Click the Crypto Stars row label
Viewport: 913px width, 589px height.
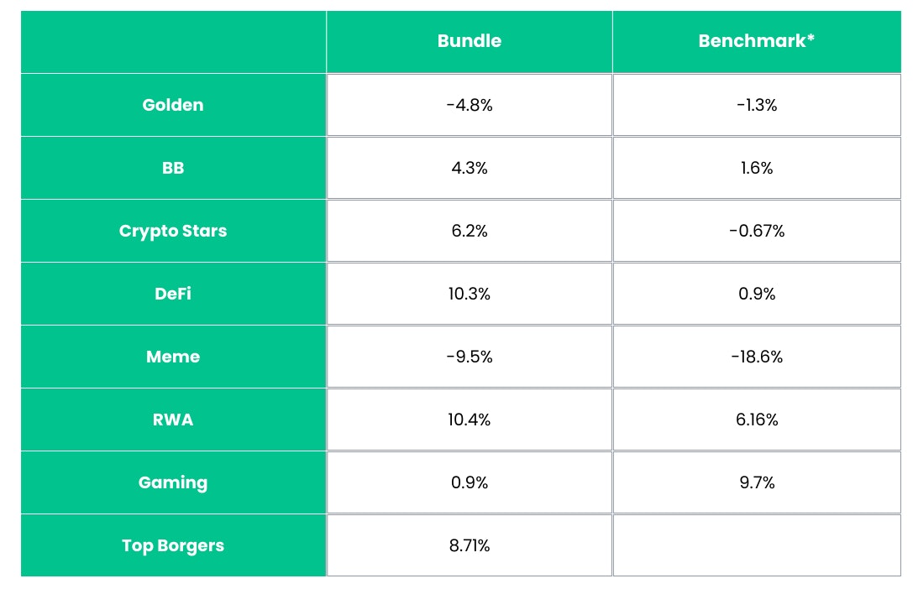[173, 231]
